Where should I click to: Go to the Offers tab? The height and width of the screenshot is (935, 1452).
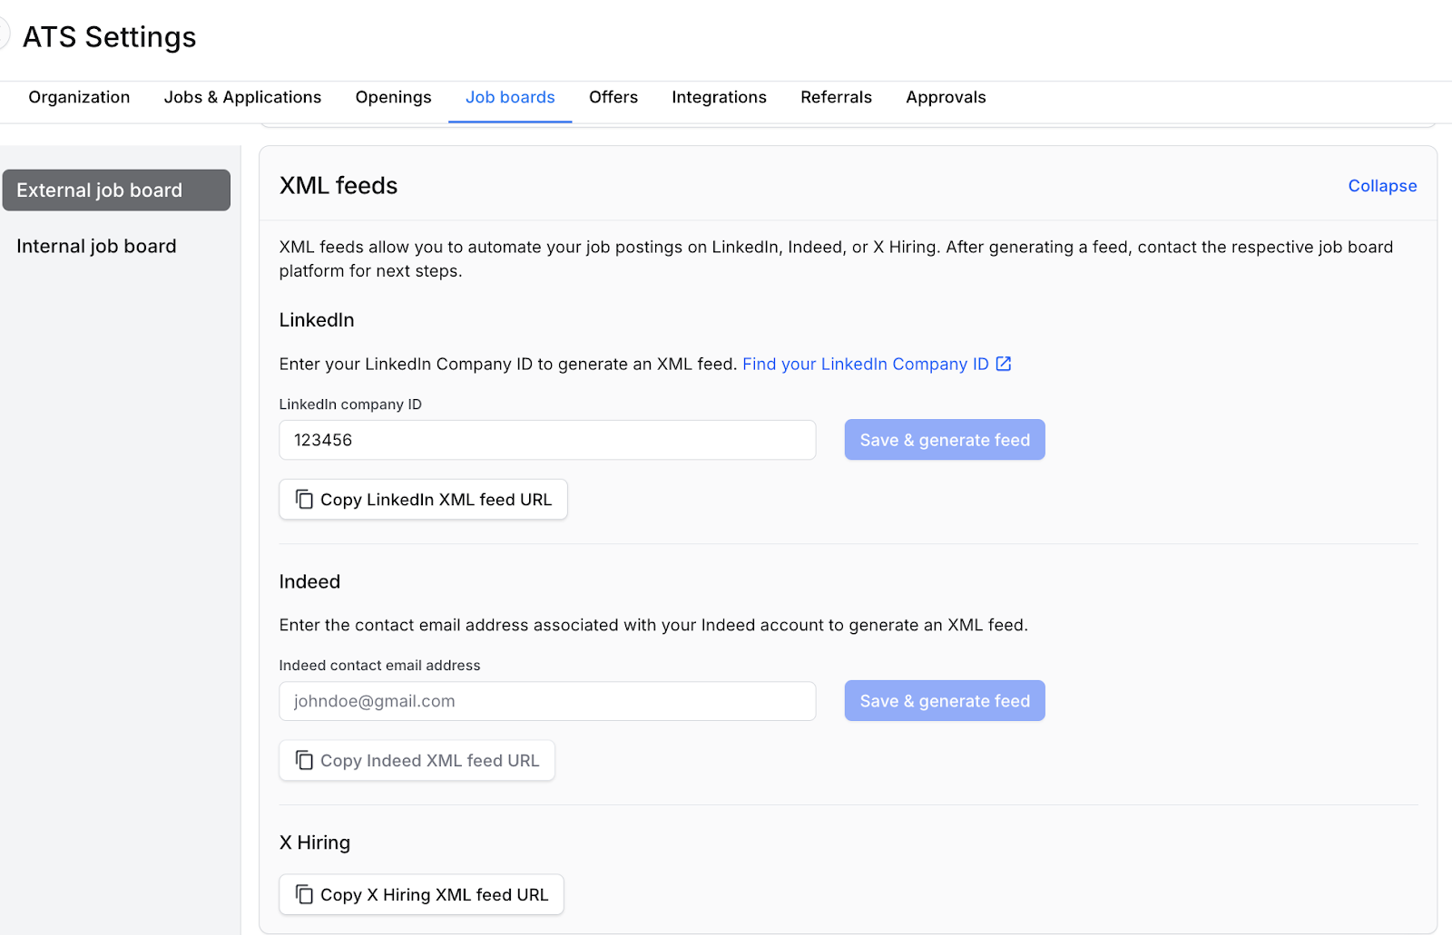point(613,97)
